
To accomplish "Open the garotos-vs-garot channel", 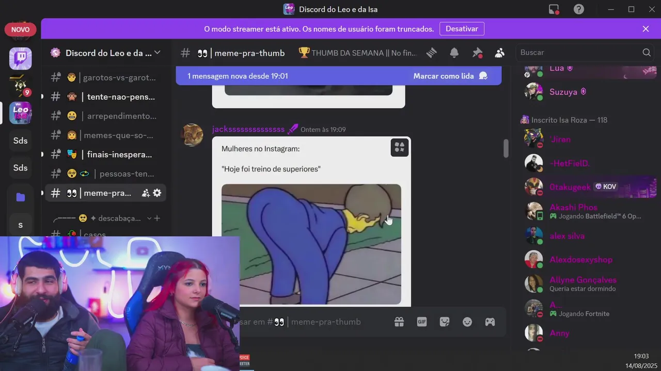I will tap(106, 78).
